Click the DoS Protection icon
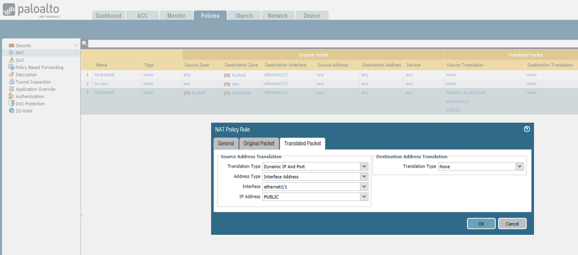578x255 pixels. [12, 104]
